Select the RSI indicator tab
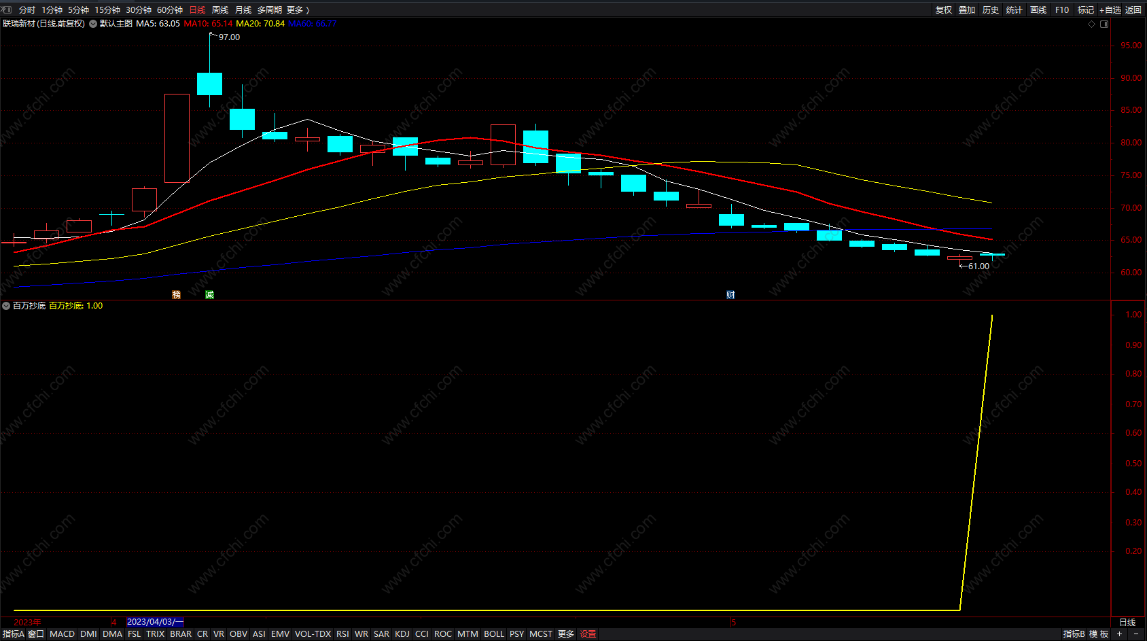This screenshot has width=1147, height=641. pos(342,634)
